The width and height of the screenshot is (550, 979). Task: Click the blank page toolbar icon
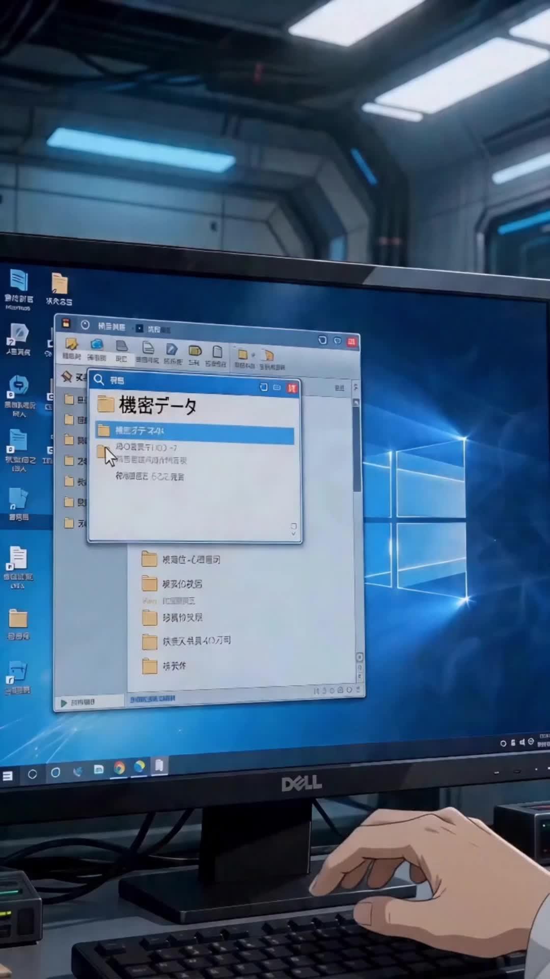217,351
